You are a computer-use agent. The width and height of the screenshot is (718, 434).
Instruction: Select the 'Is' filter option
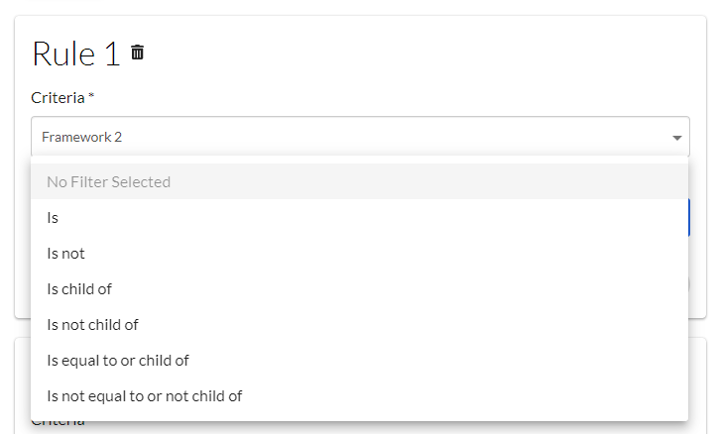53,218
